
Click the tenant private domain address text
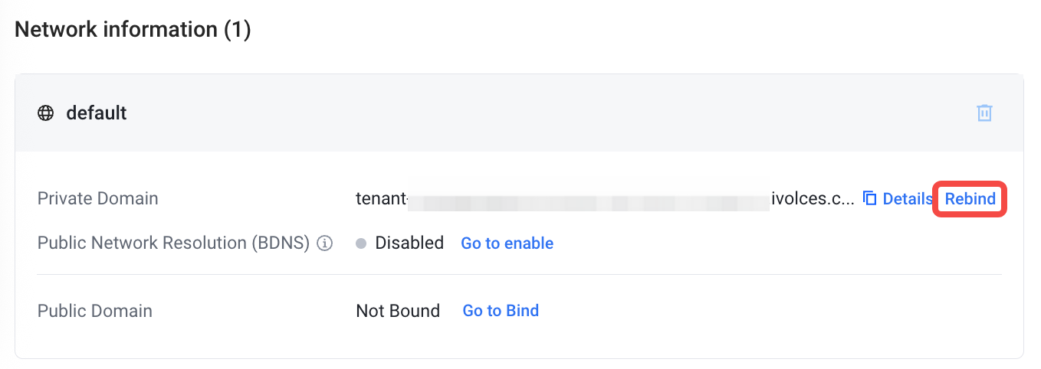(605, 199)
